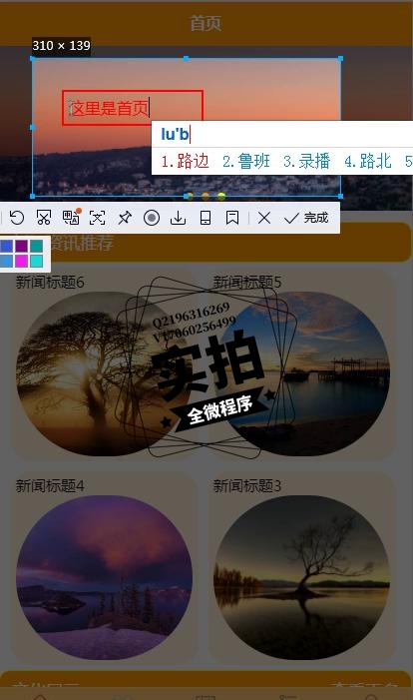
Task: Open the 新闻标题4 circular thumbnail
Action: [x=105, y=577]
